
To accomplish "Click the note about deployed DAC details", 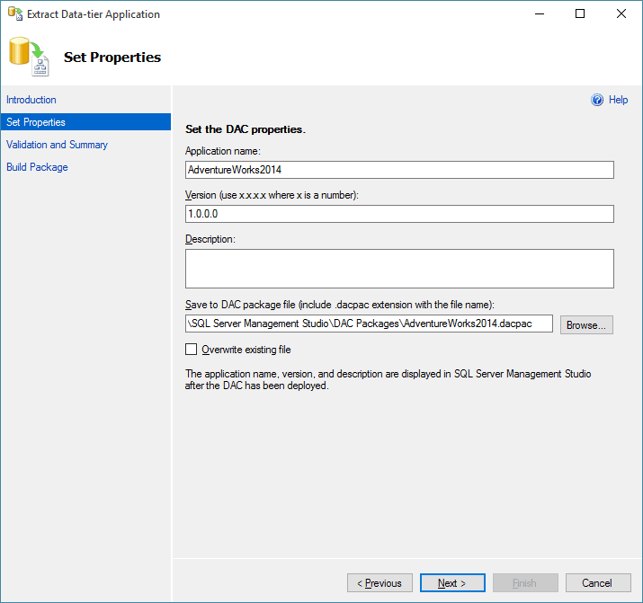I will [388, 380].
